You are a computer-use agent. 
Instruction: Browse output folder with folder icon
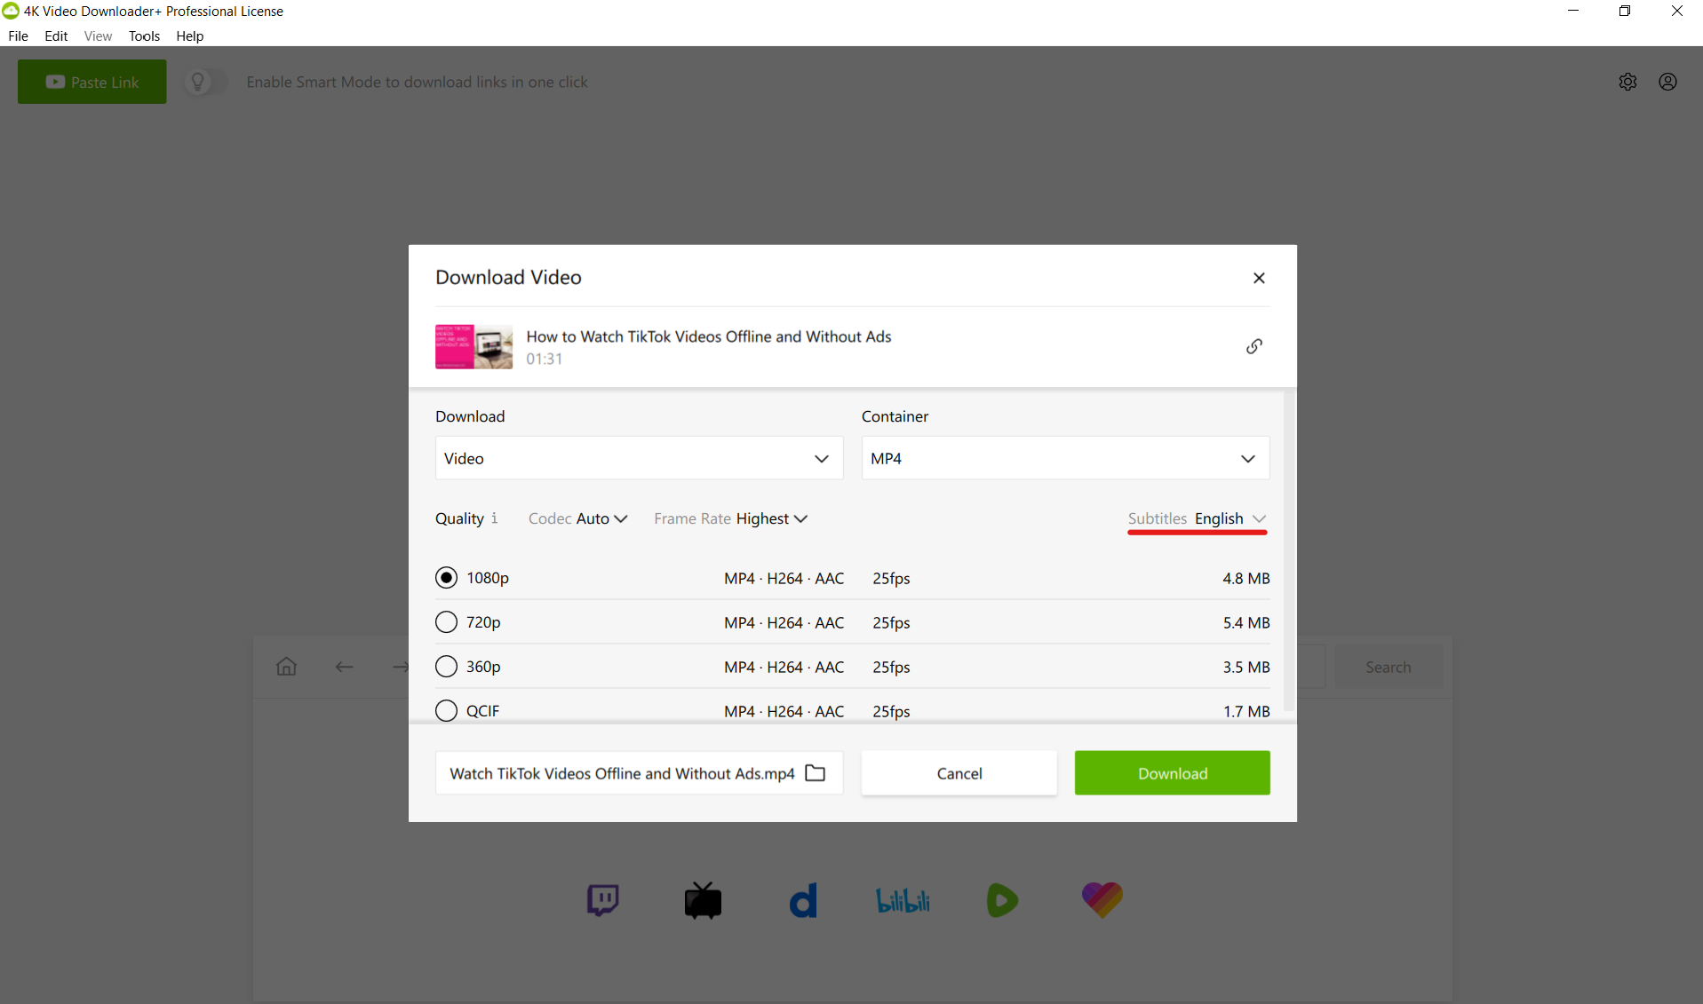[815, 773]
